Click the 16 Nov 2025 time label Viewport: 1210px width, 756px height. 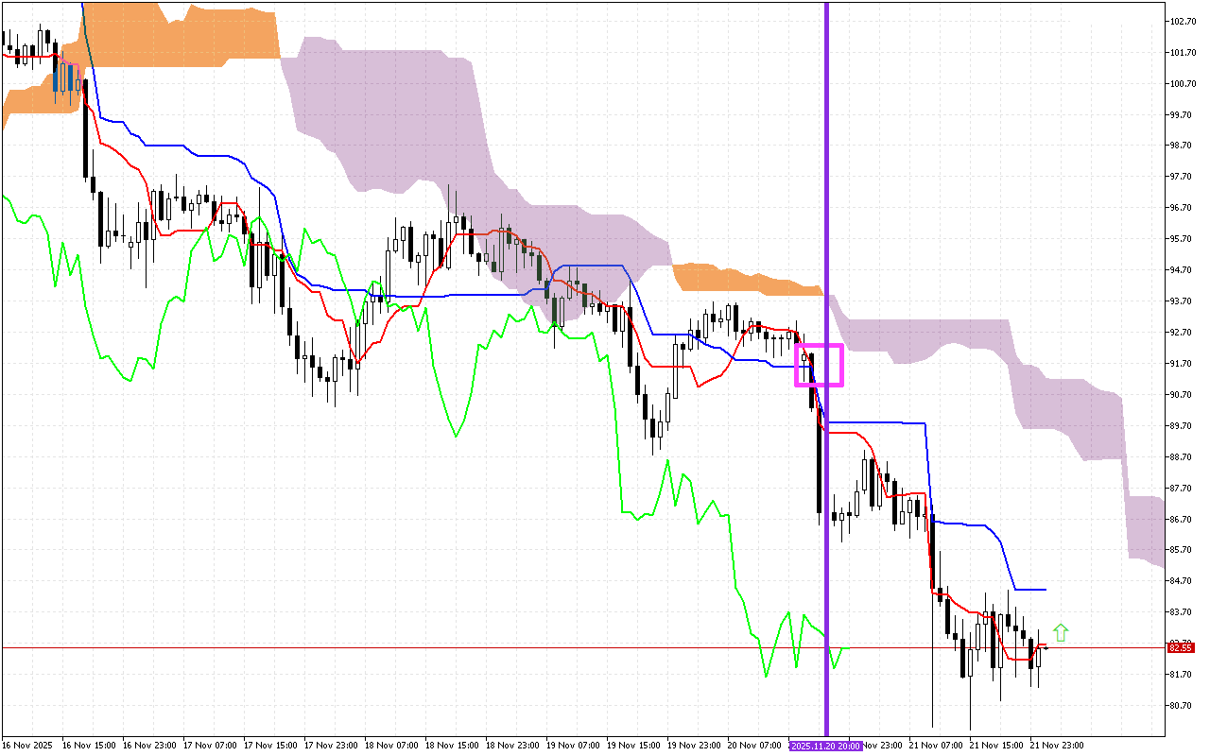(x=26, y=745)
